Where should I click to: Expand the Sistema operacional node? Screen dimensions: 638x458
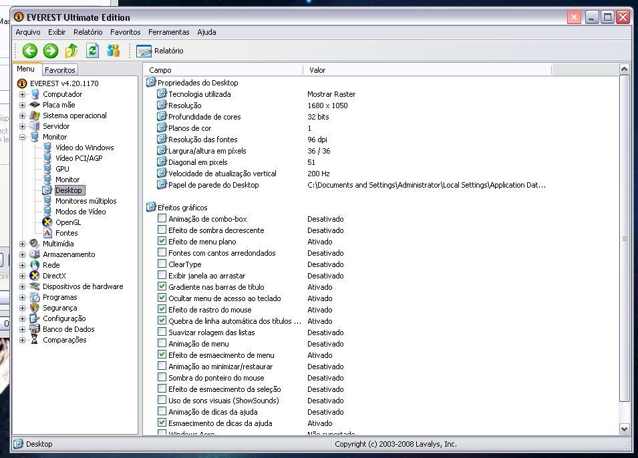(22, 116)
